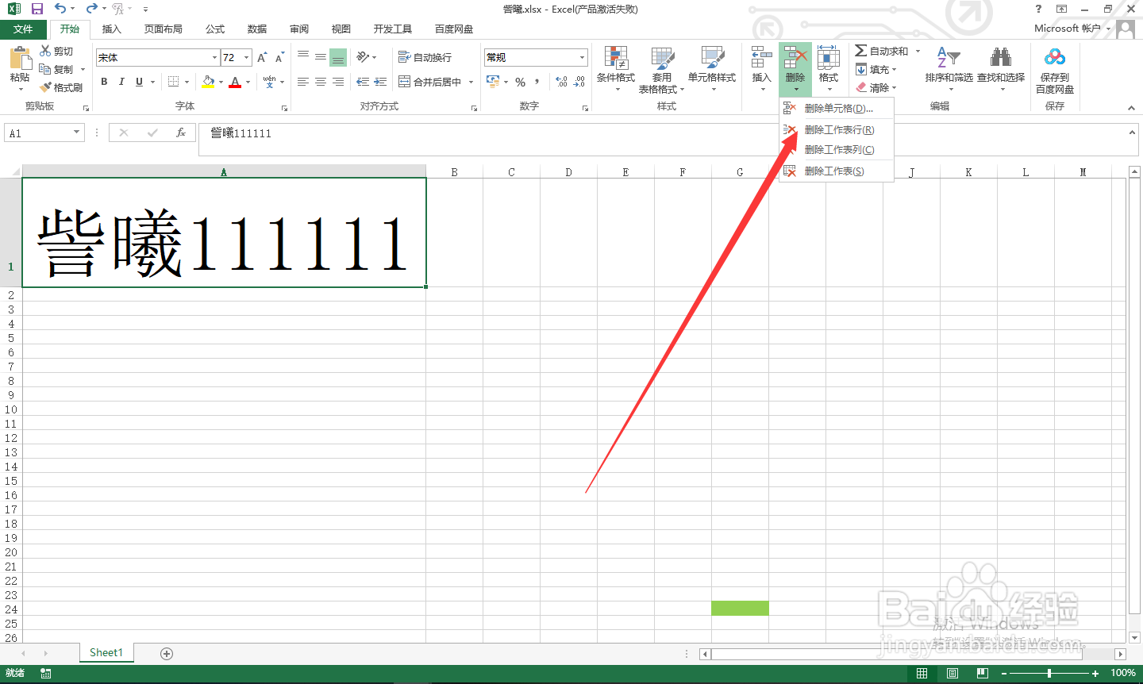Viewport: 1143px width, 684px height.
Task: Switch to Page Layout view in status bar
Action: 952,673
